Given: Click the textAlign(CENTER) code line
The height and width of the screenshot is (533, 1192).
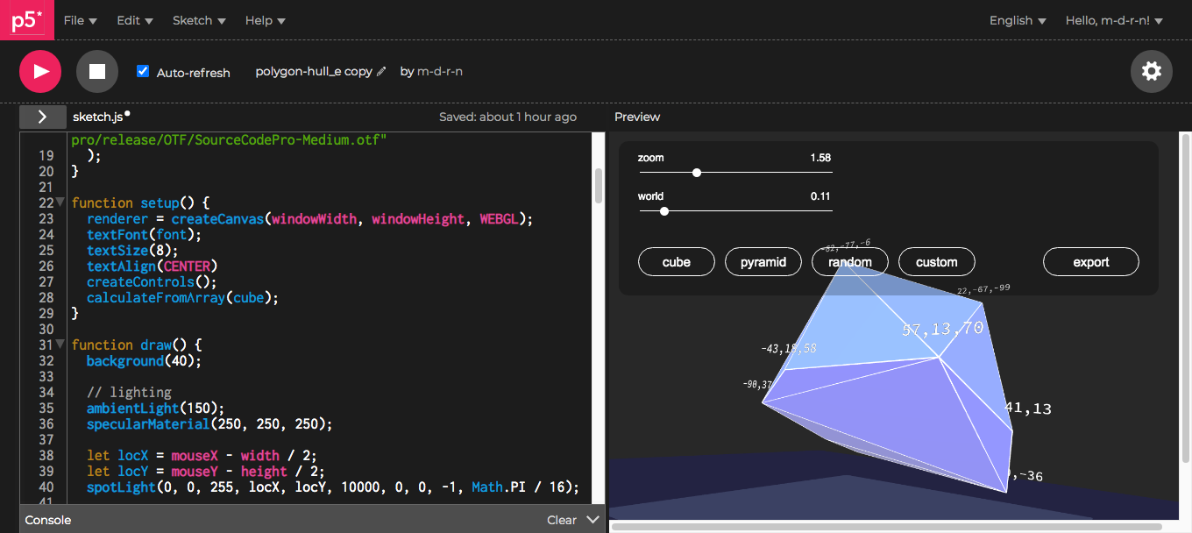Looking at the screenshot, I should [152, 266].
